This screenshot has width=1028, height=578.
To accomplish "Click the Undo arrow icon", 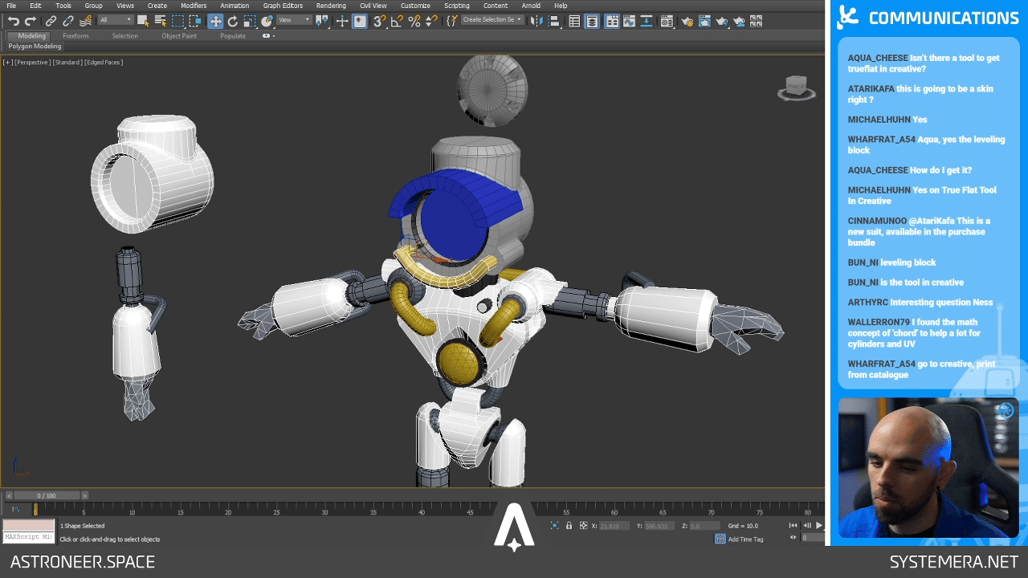I will tap(13, 21).
